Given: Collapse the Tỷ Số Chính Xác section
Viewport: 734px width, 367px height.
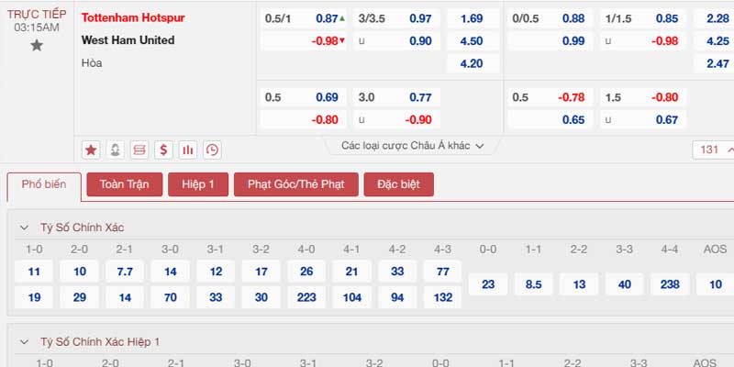Looking at the screenshot, I should [24, 228].
